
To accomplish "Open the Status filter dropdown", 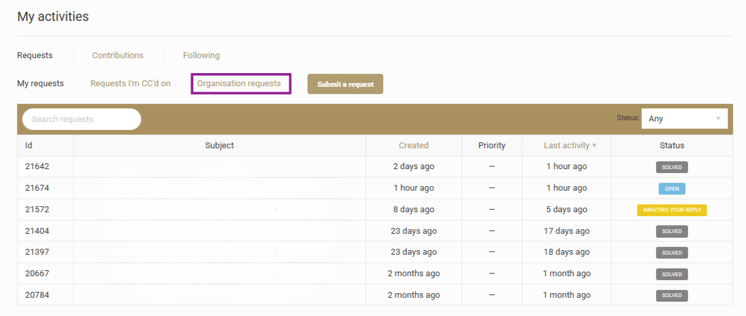I will click(684, 119).
